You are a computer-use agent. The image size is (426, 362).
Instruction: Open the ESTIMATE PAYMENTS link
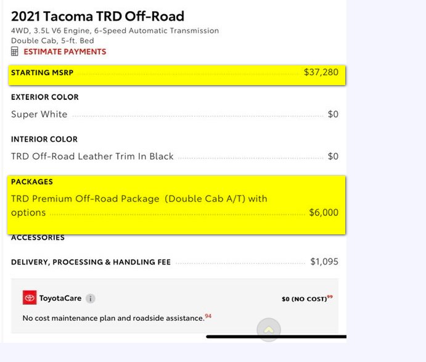click(x=65, y=52)
